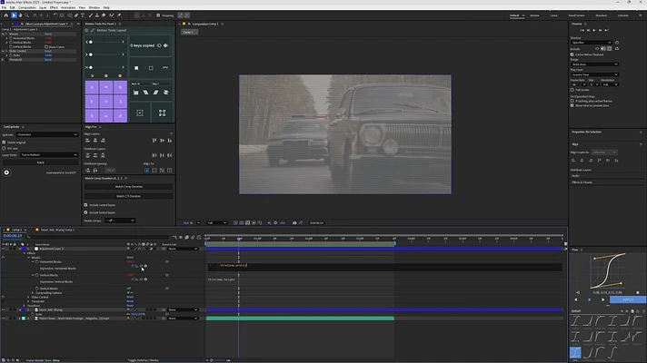
Task: Select the Selection arrow tool
Action: coord(14,15)
